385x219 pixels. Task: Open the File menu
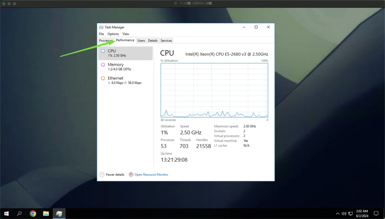click(x=102, y=34)
